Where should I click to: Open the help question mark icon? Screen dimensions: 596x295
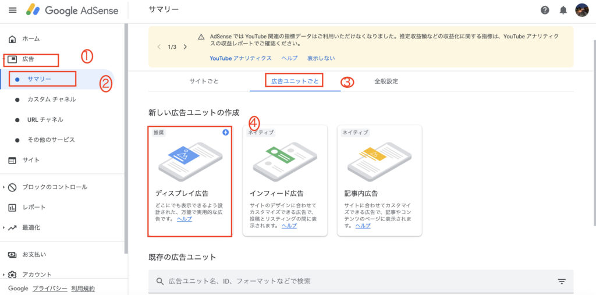(545, 10)
